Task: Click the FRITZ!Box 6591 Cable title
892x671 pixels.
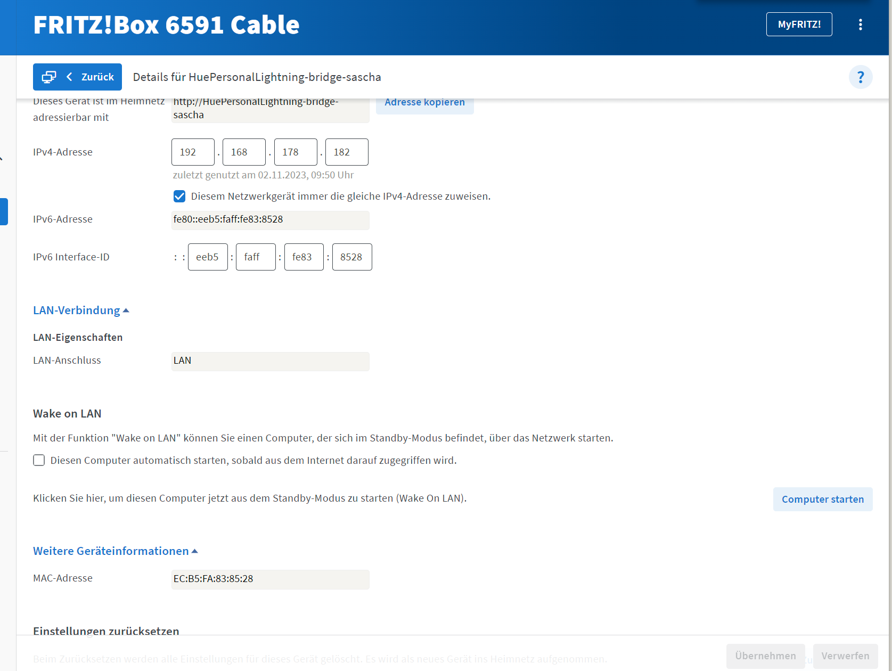Action: click(166, 24)
